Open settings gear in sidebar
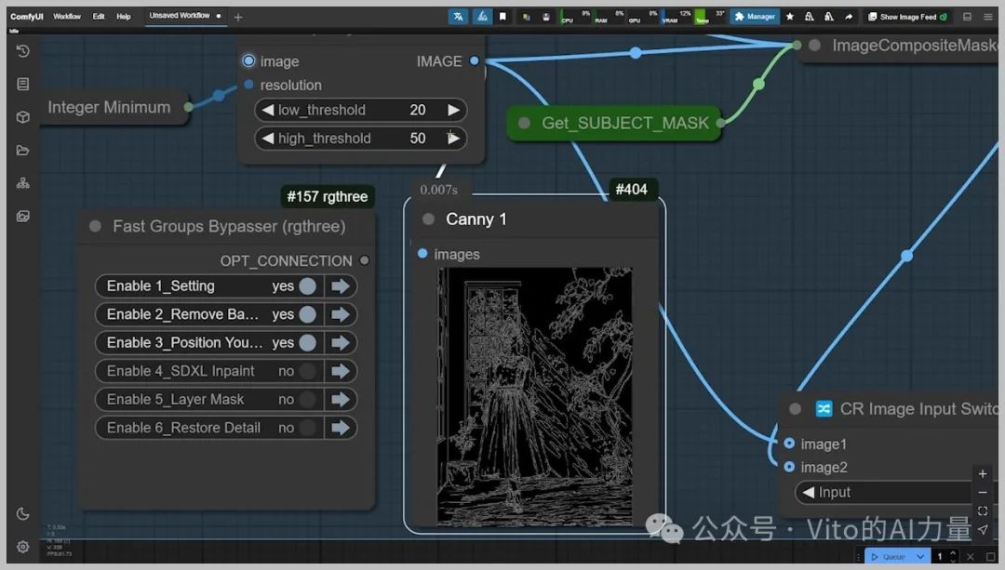 [23, 547]
